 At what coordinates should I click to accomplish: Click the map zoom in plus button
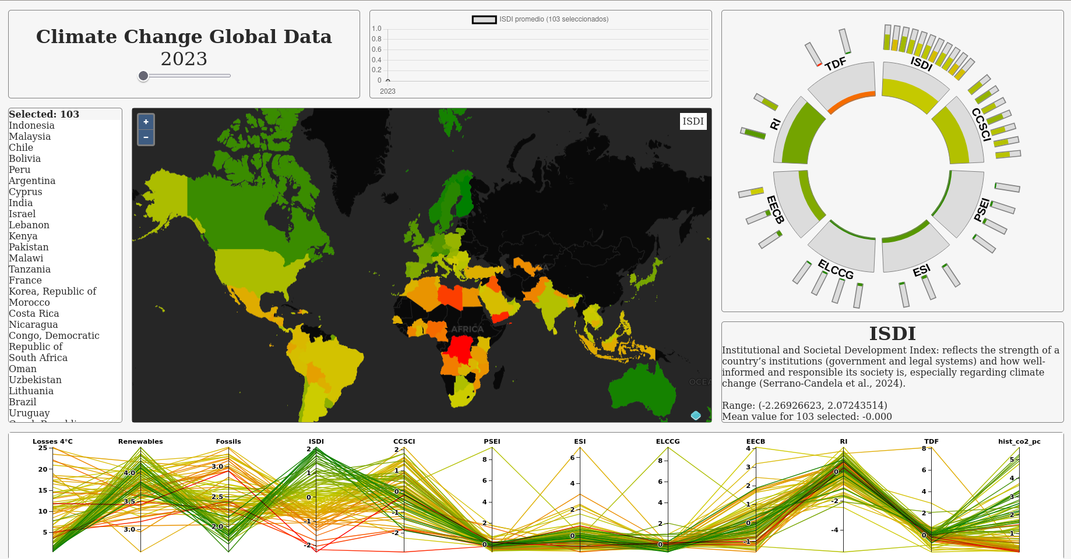tap(146, 122)
